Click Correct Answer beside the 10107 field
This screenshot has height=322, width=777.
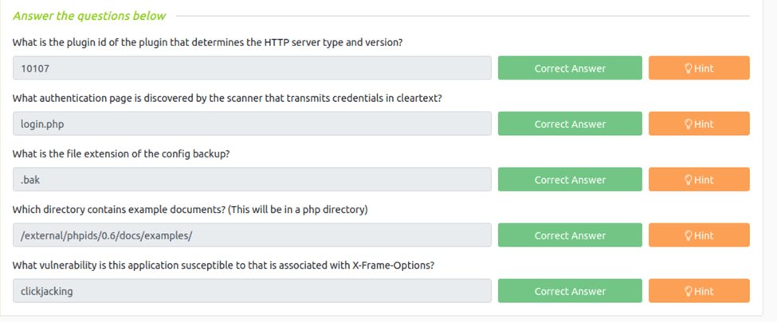click(570, 68)
